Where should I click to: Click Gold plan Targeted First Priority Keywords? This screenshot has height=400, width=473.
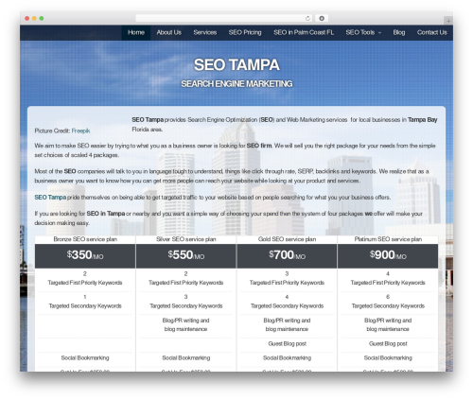(287, 283)
